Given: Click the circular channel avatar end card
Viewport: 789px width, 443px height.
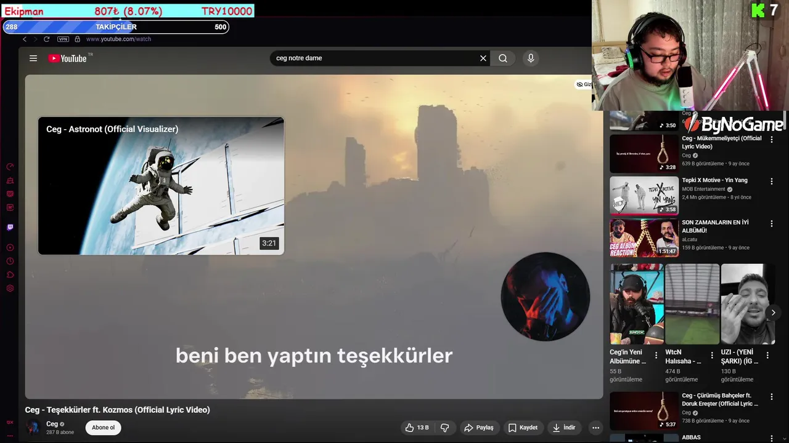Looking at the screenshot, I should tap(546, 296).
